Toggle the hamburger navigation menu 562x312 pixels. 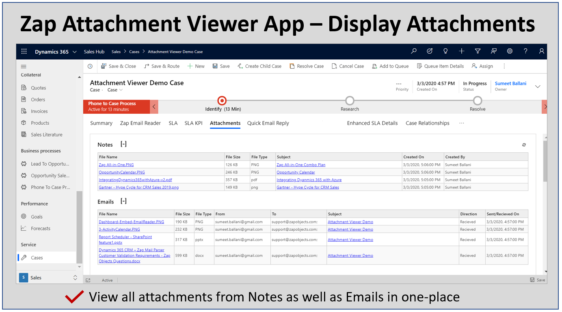[24, 67]
